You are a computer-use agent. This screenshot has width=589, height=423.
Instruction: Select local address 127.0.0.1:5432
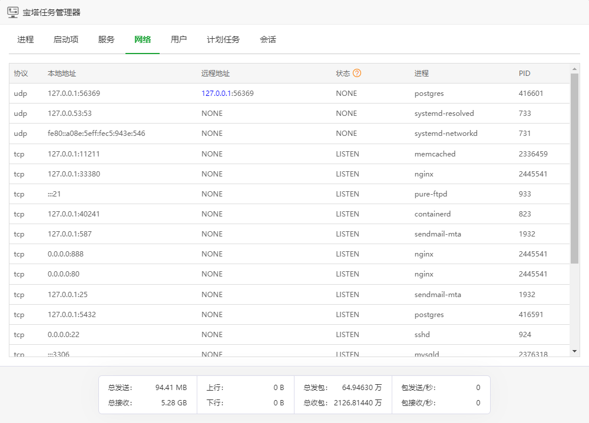pos(72,315)
